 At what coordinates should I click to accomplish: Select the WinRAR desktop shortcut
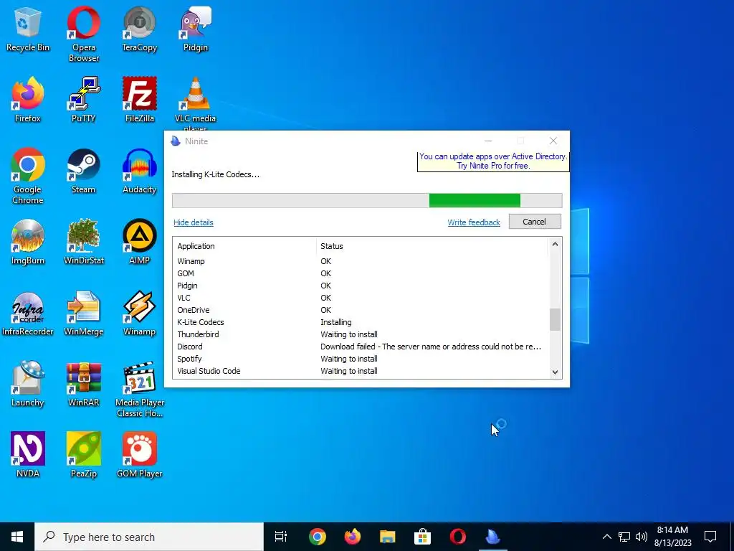coord(83,385)
